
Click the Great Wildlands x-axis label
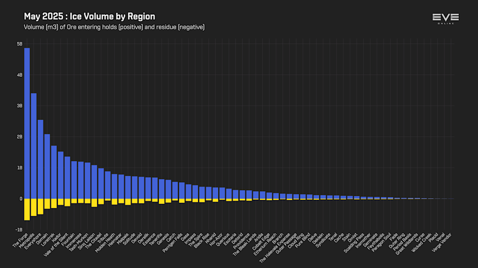(x=407, y=244)
